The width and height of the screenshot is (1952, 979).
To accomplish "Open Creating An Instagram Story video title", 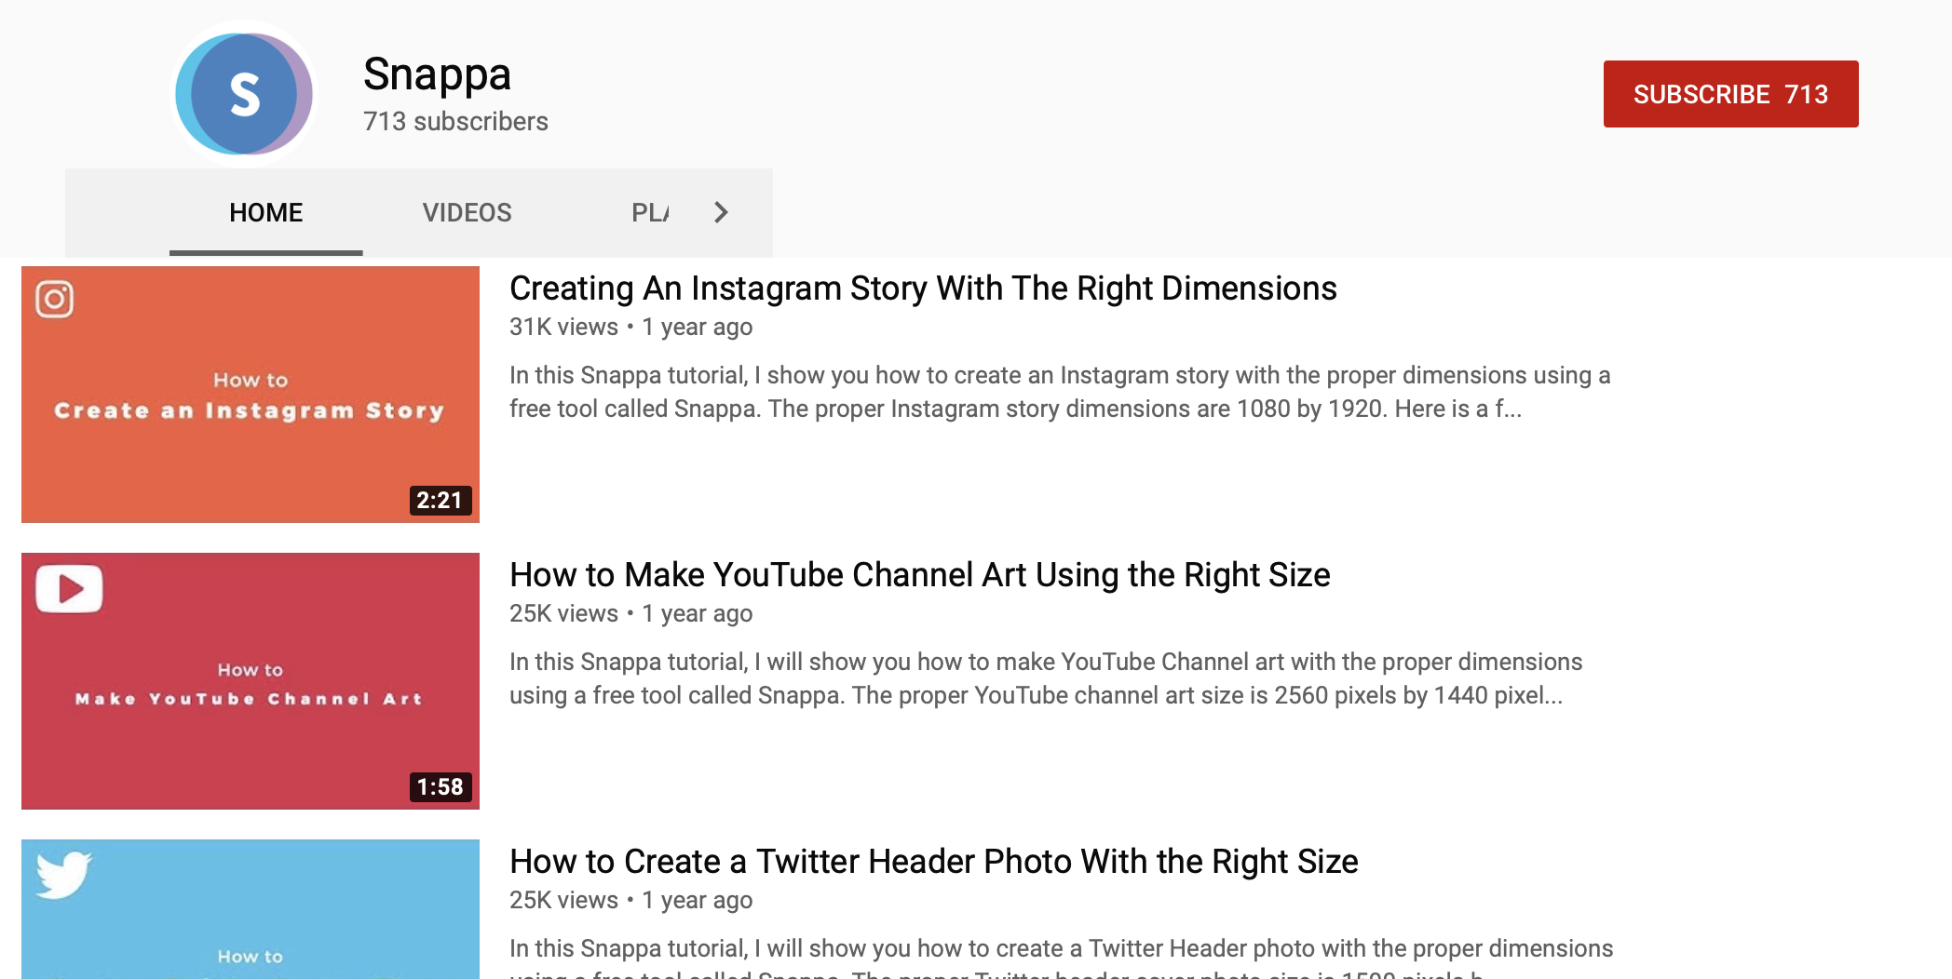I will coord(923,288).
